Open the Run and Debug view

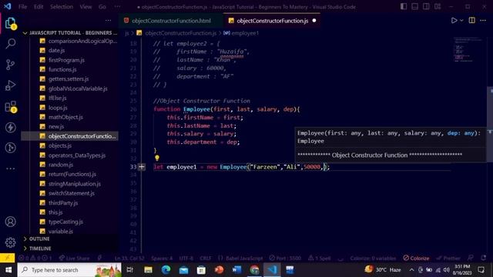click(10, 85)
